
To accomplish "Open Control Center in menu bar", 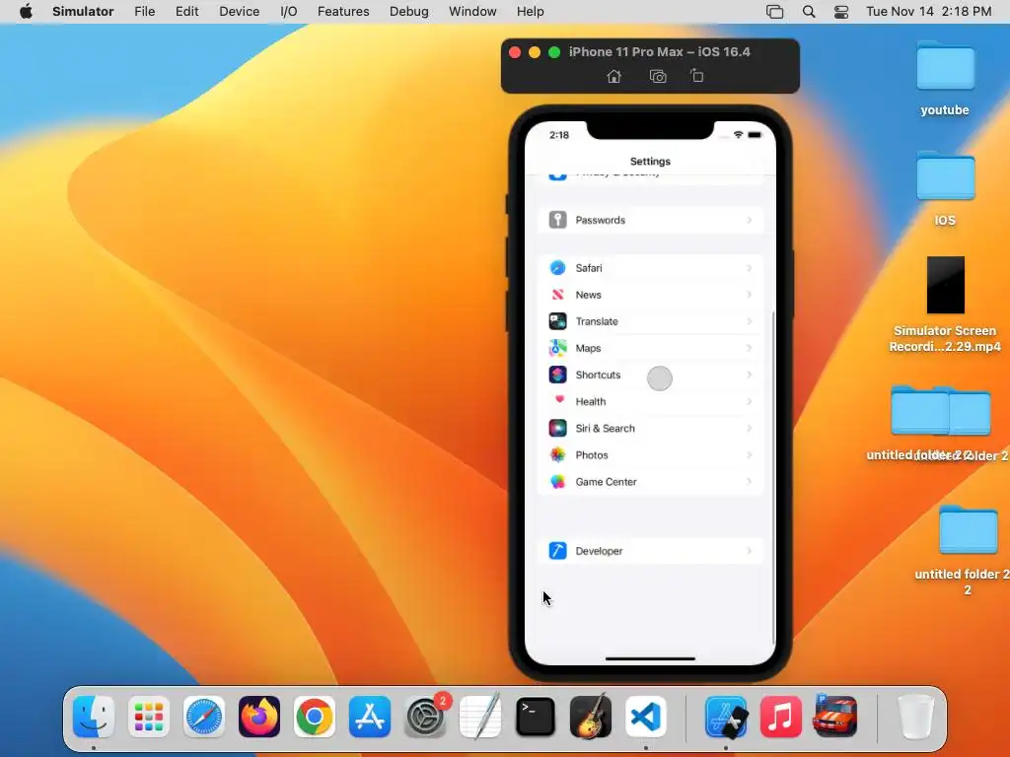I will pos(841,12).
